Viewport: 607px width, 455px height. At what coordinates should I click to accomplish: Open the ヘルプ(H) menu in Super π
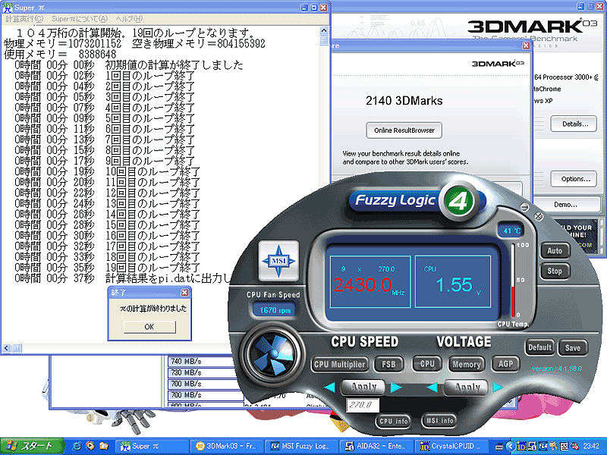click(129, 18)
